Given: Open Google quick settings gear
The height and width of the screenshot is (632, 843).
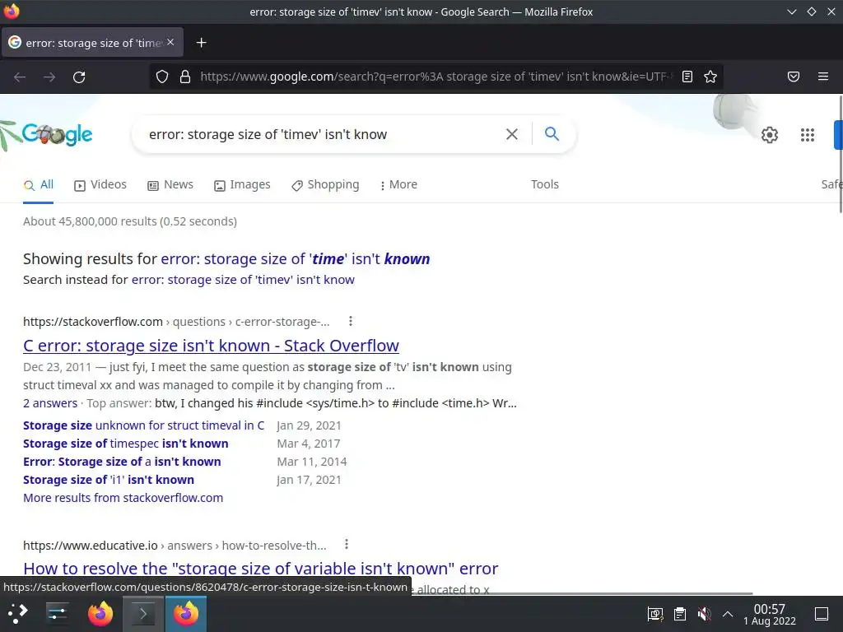Looking at the screenshot, I should tap(770, 134).
